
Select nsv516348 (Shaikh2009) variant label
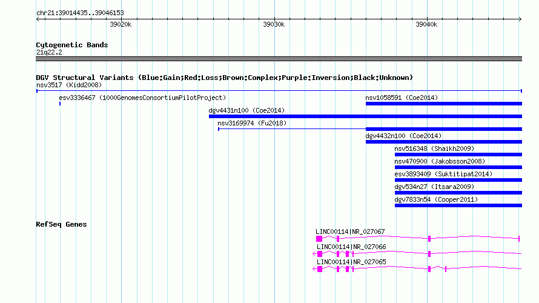coord(434,148)
